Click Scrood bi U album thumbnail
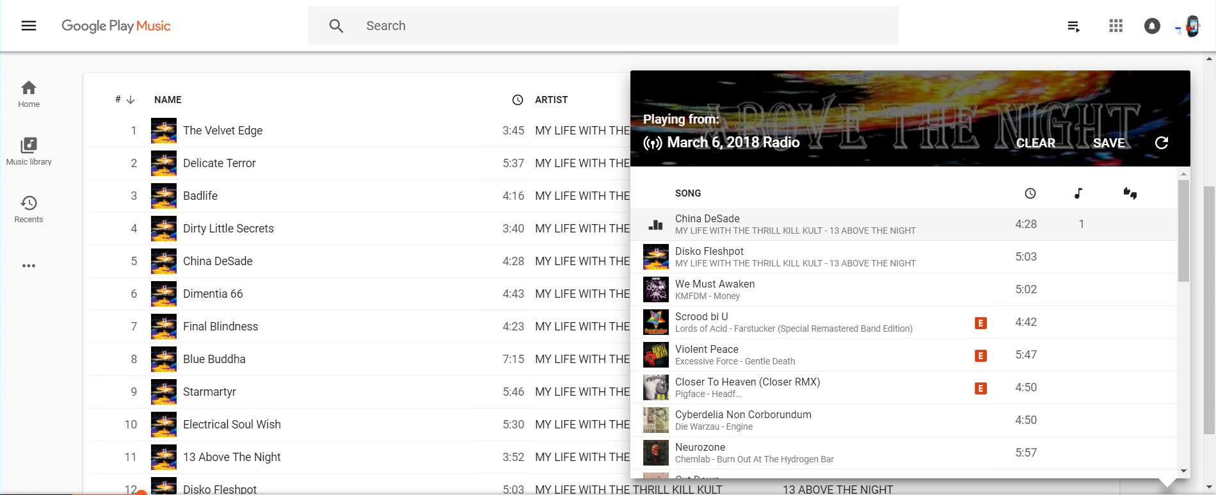The image size is (1216, 495). tap(655, 322)
